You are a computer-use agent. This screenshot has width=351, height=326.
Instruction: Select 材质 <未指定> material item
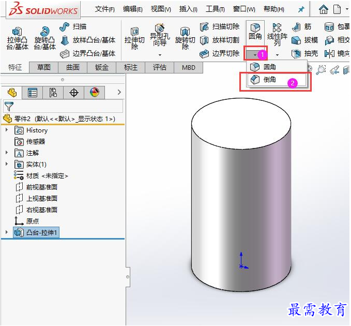[41, 175]
